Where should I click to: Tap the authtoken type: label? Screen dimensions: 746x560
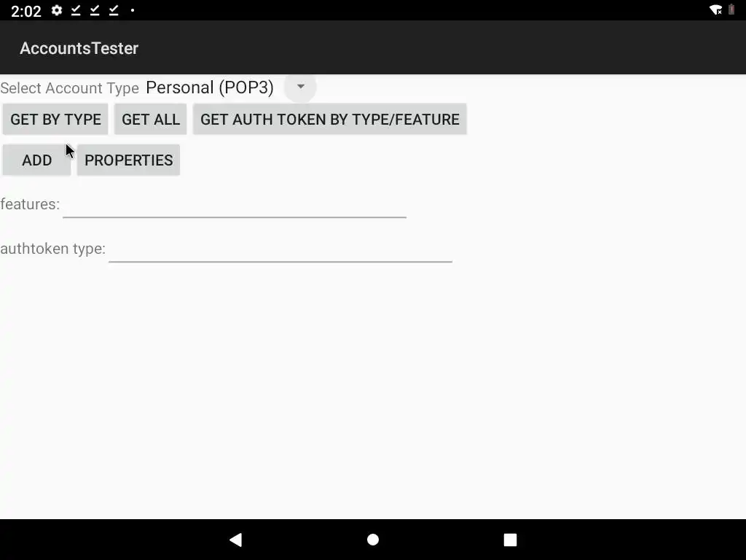click(52, 249)
